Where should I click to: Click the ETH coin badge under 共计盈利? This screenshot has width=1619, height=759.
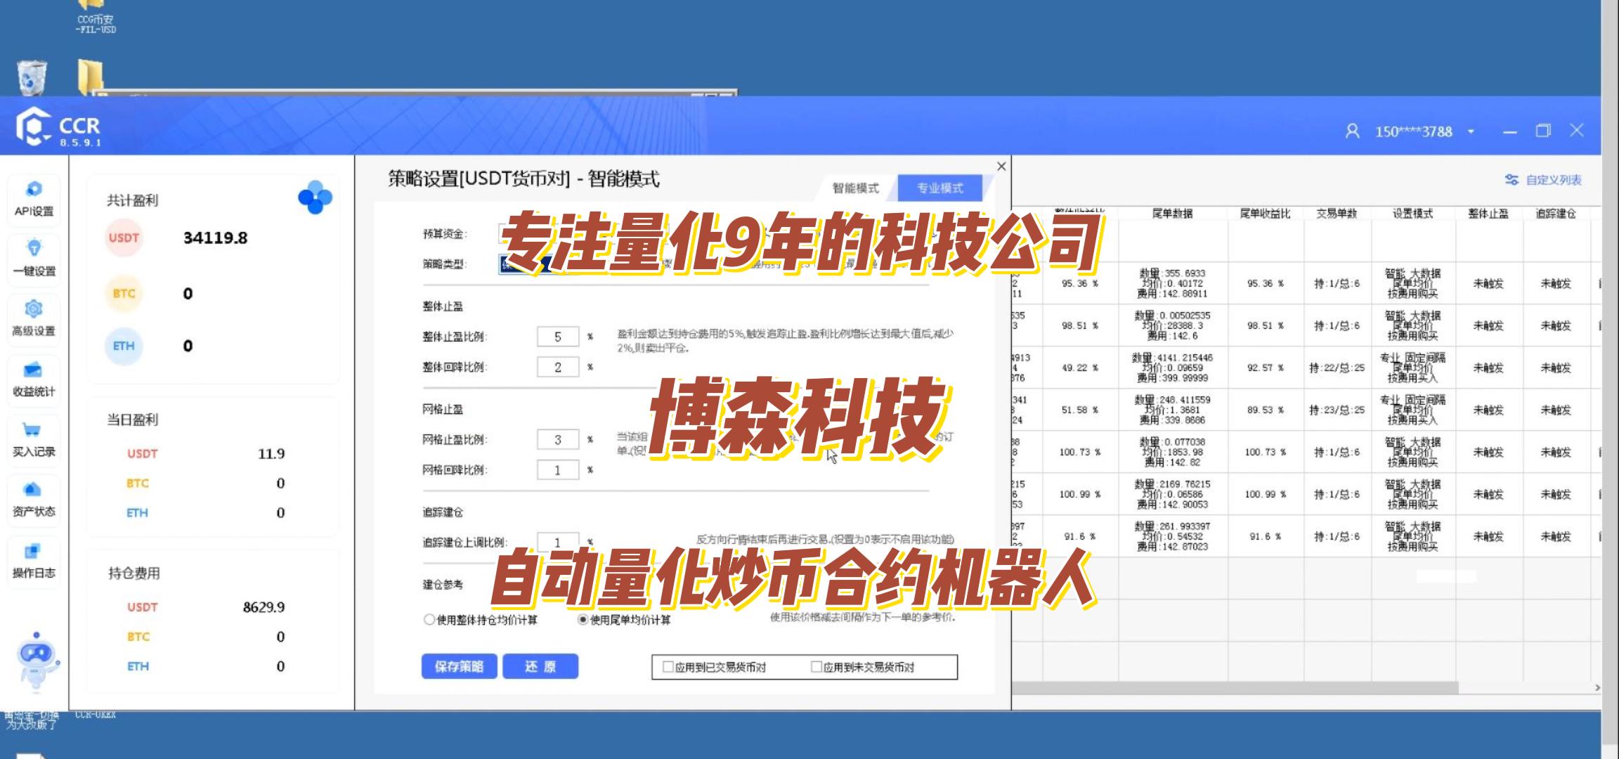tap(124, 346)
